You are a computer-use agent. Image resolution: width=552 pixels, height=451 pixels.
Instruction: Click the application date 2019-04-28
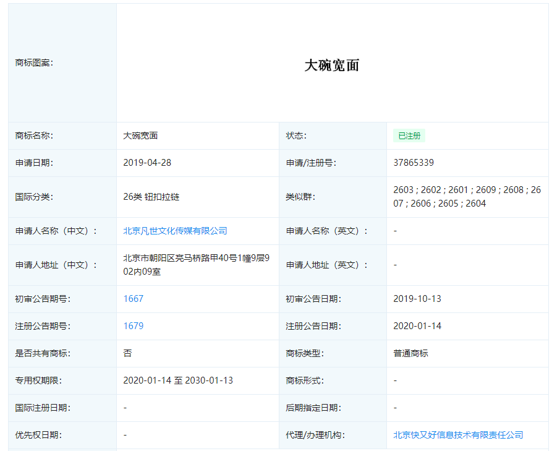point(147,163)
